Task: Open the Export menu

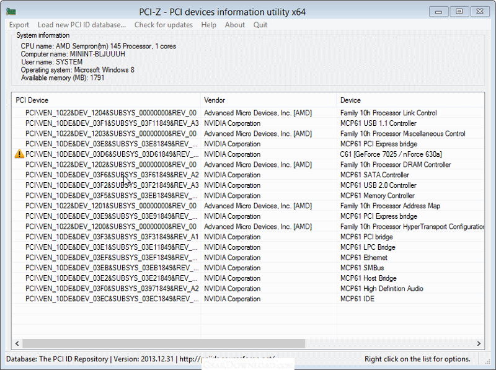Action: [19, 25]
